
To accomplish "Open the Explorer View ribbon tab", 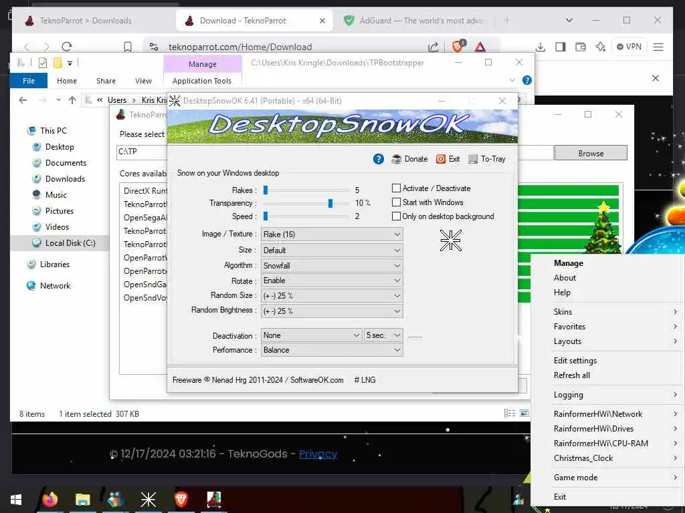I will 143,81.
